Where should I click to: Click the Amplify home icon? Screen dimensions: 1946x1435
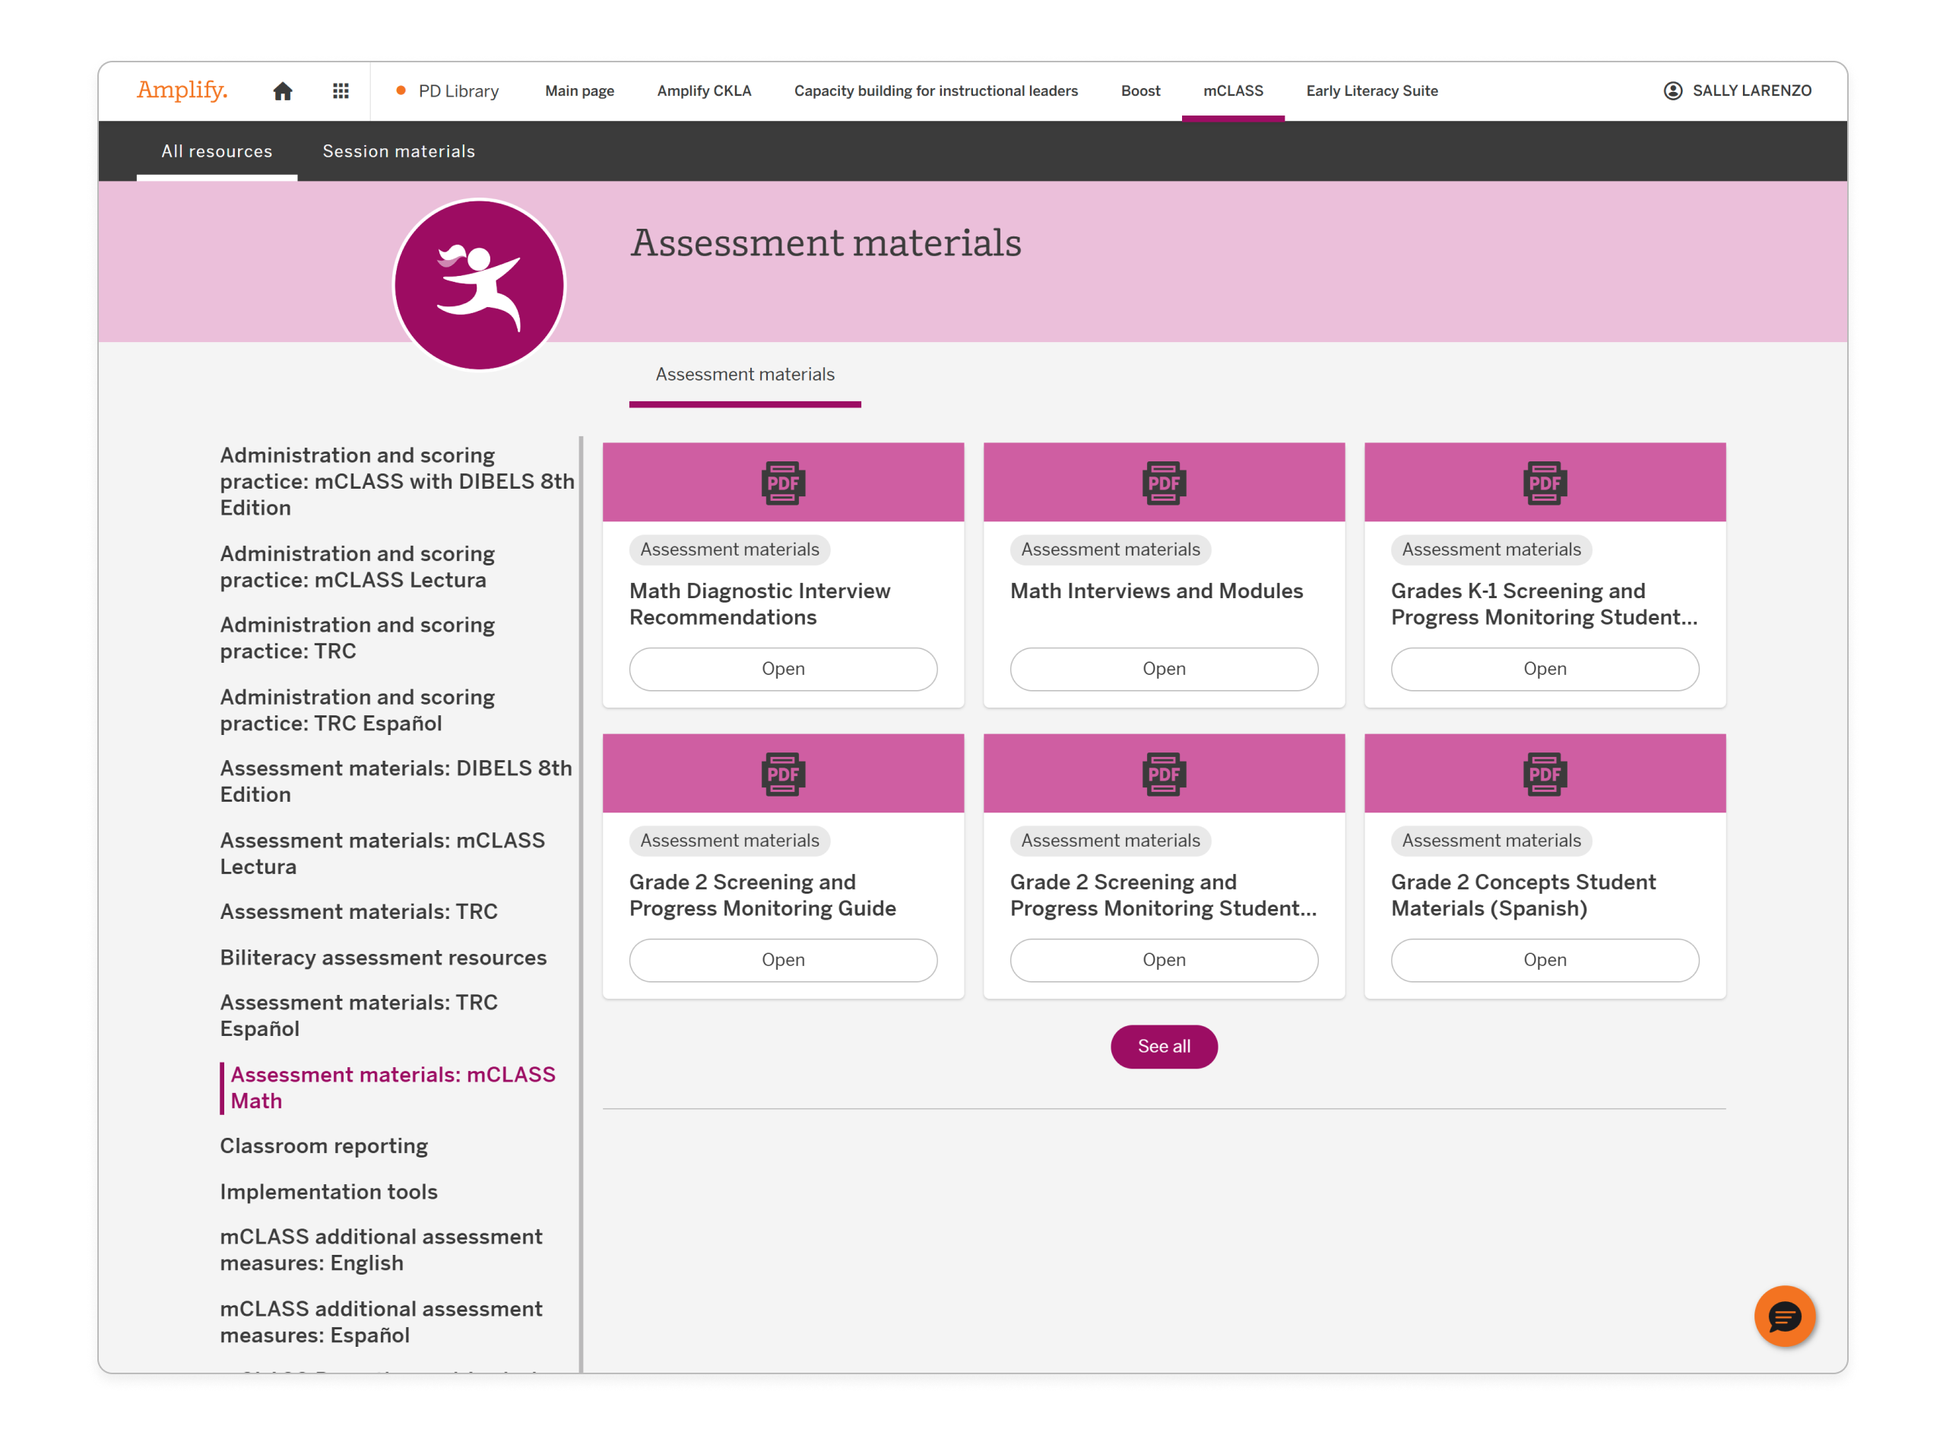click(284, 90)
